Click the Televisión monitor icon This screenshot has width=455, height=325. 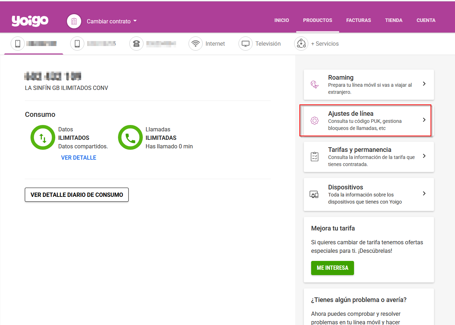tap(245, 43)
